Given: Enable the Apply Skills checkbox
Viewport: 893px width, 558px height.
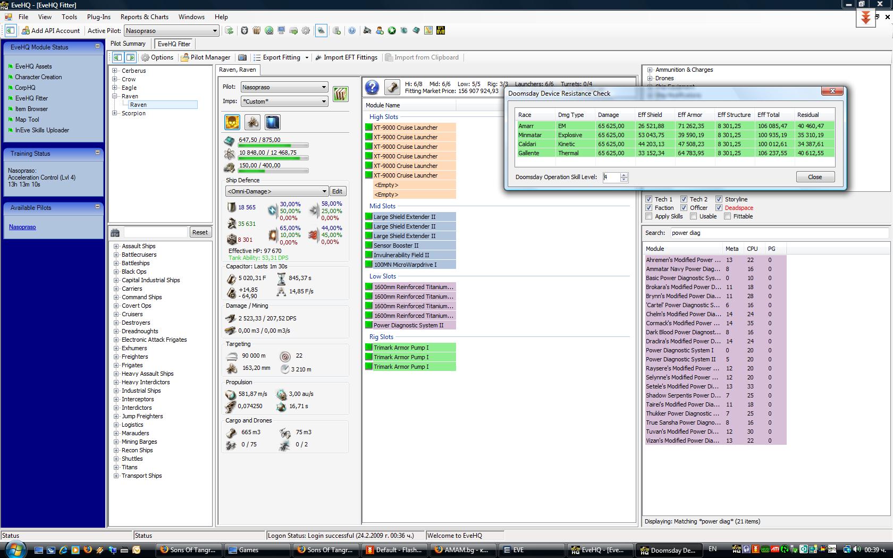Looking at the screenshot, I should tap(648, 216).
